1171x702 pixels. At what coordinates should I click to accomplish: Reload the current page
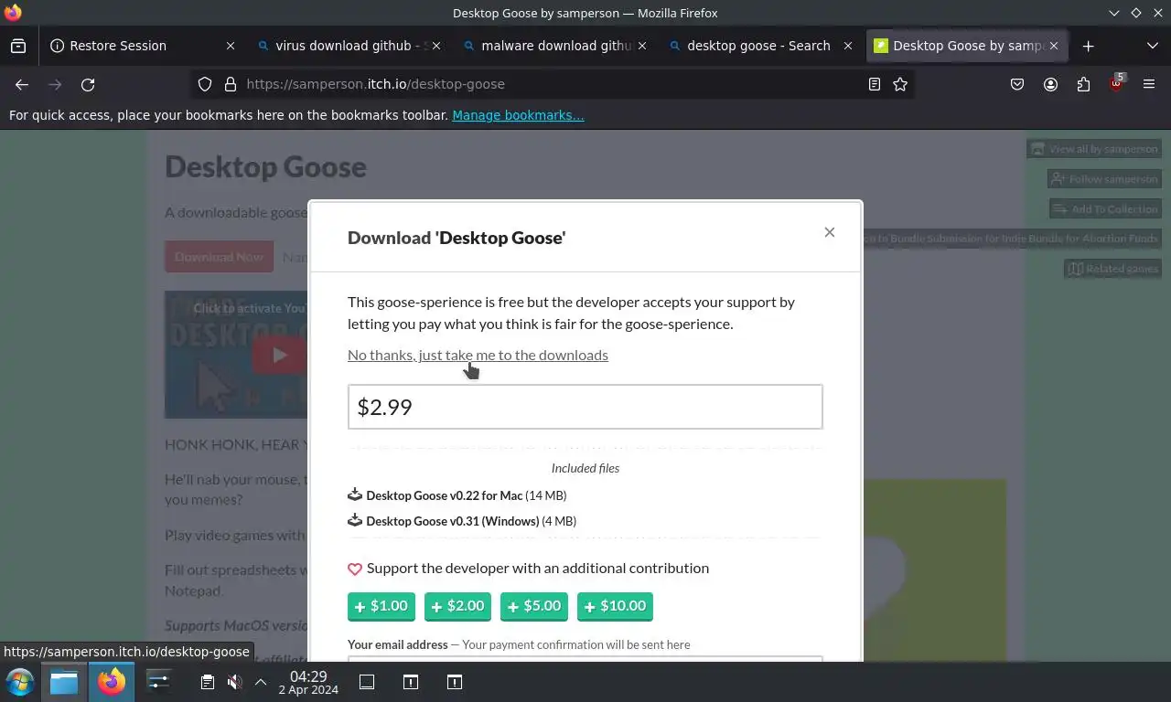(x=88, y=84)
